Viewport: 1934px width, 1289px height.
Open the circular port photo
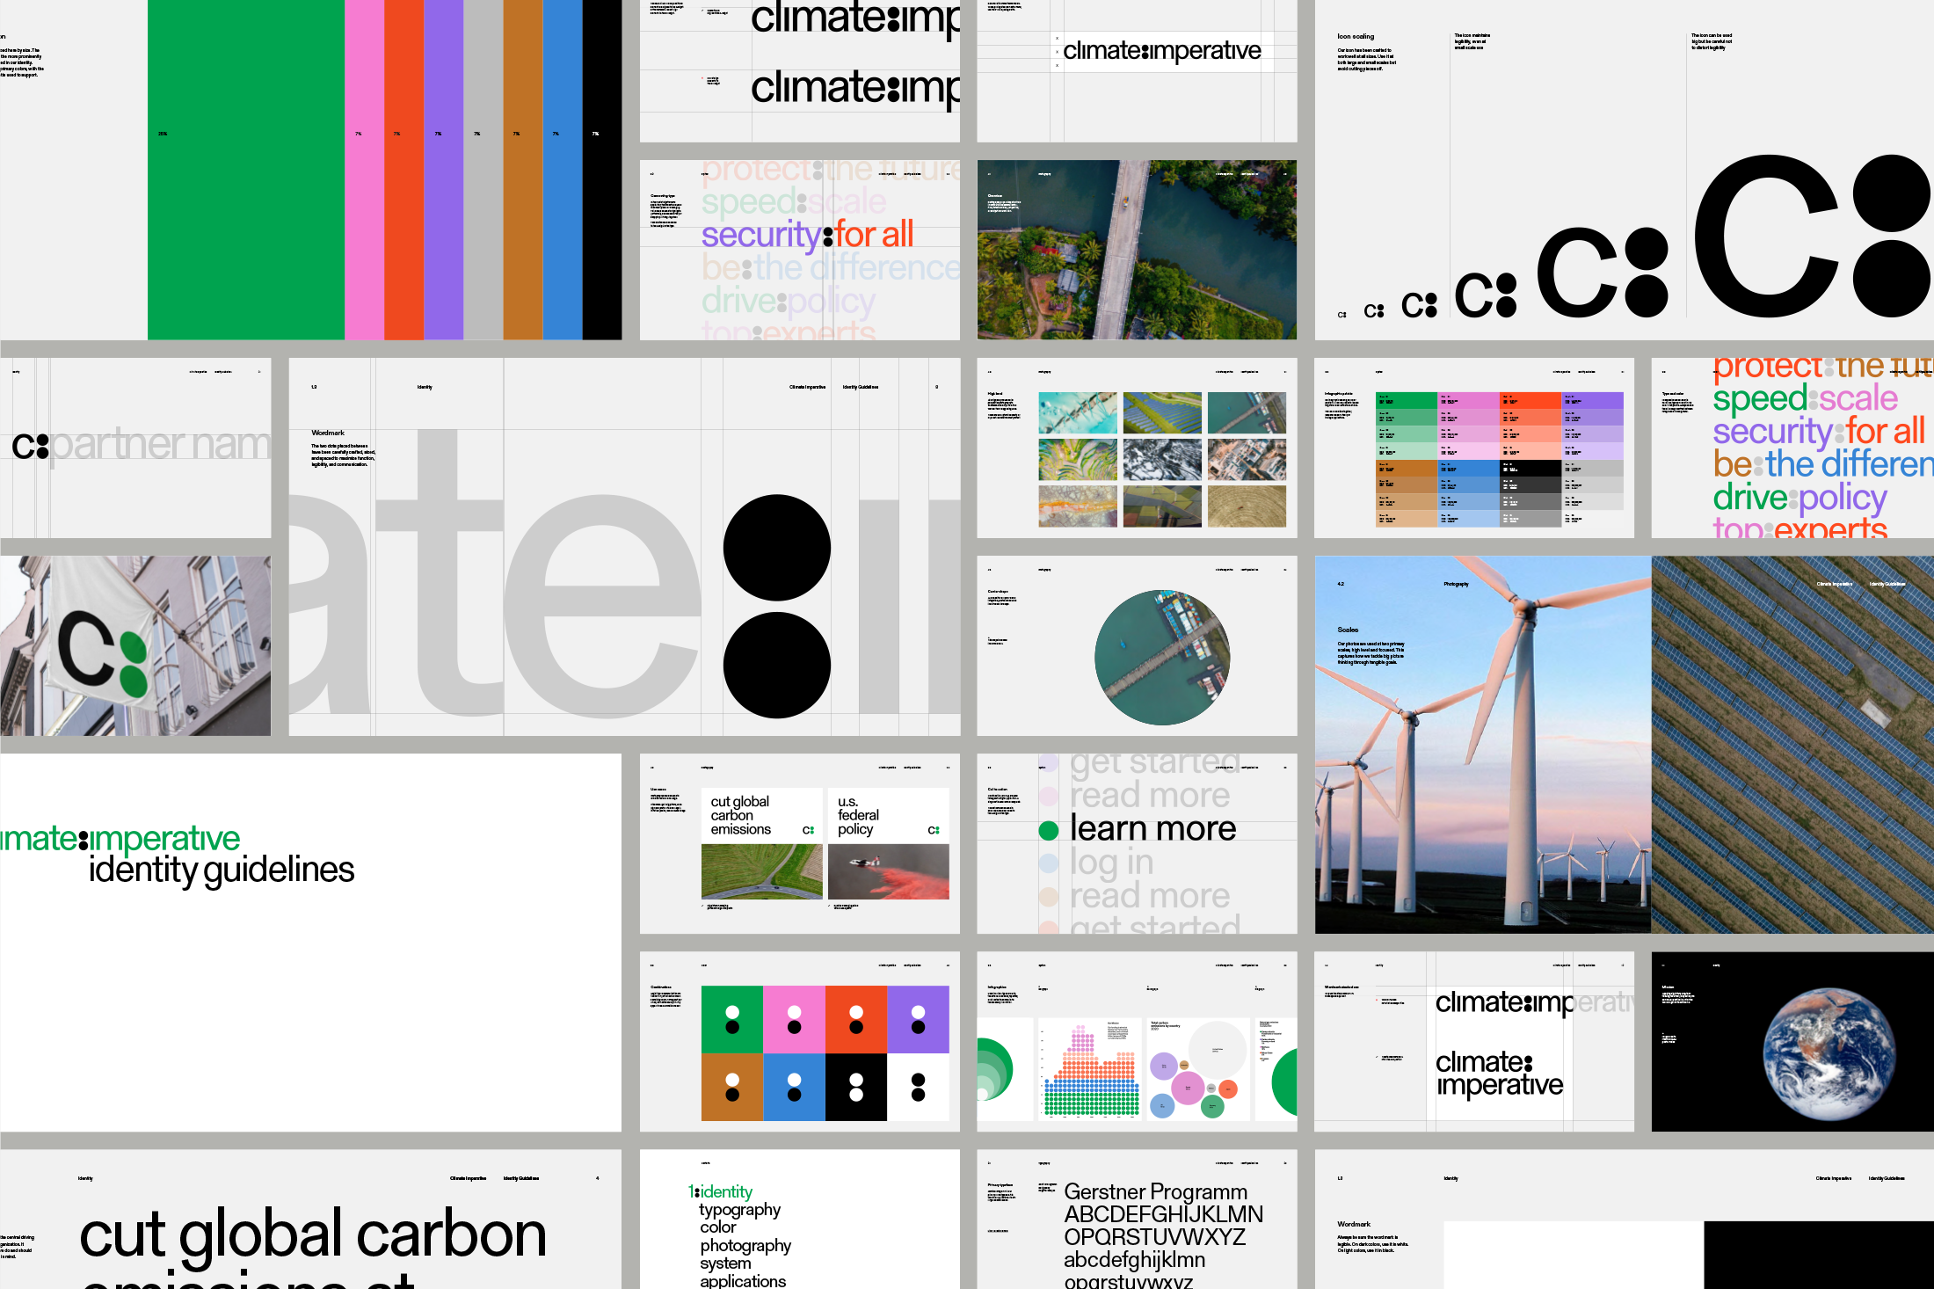[1161, 657]
